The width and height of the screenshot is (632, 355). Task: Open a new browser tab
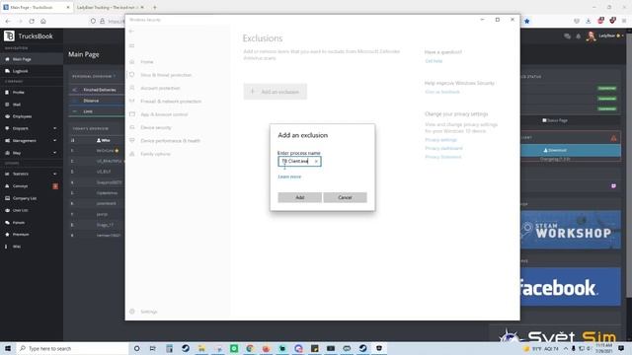coord(155,7)
